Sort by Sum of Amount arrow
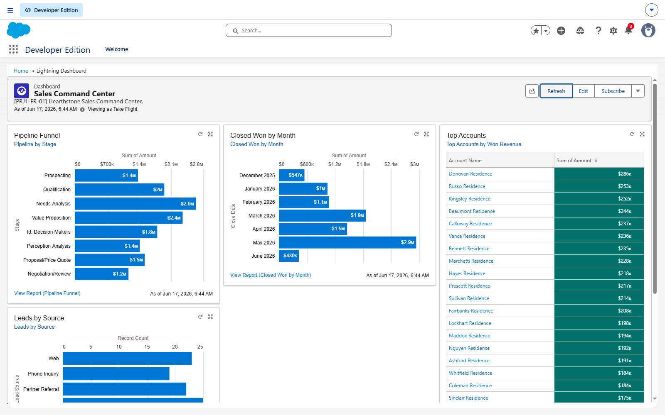The width and height of the screenshot is (665, 415). (596, 160)
